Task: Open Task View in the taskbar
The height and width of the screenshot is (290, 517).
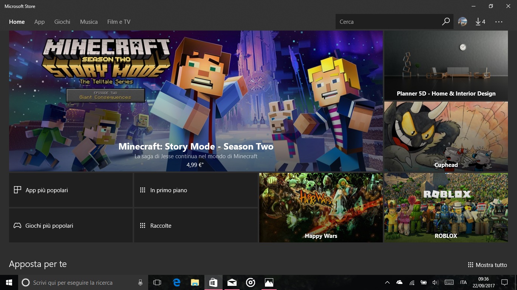Action: click(x=157, y=282)
